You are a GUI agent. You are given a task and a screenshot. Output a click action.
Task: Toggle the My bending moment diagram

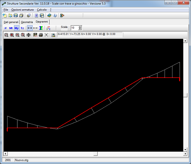[x=17, y=28]
